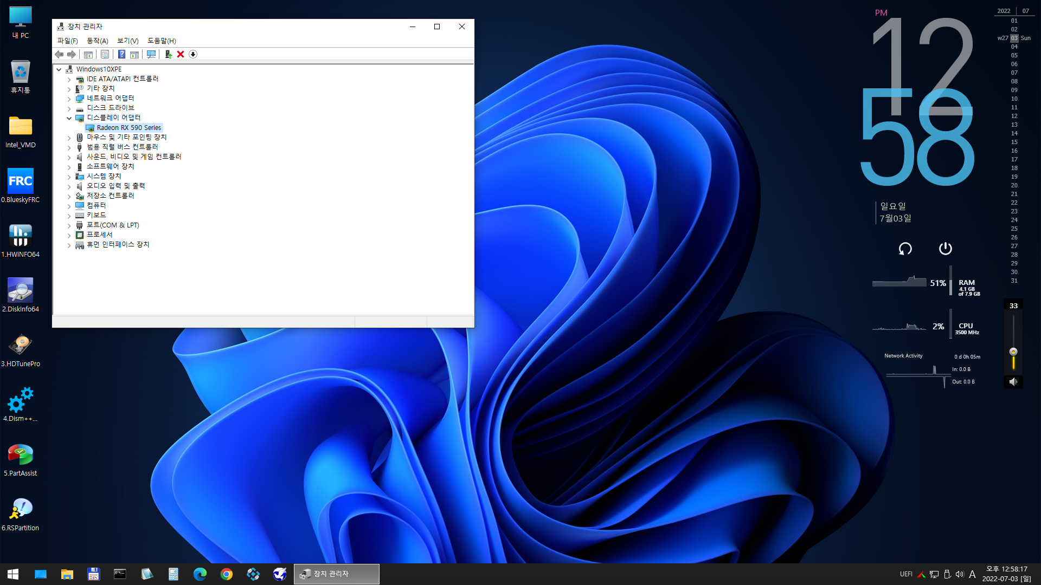
Task: Collapse the Windows10XPE root node
Action: (59, 69)
